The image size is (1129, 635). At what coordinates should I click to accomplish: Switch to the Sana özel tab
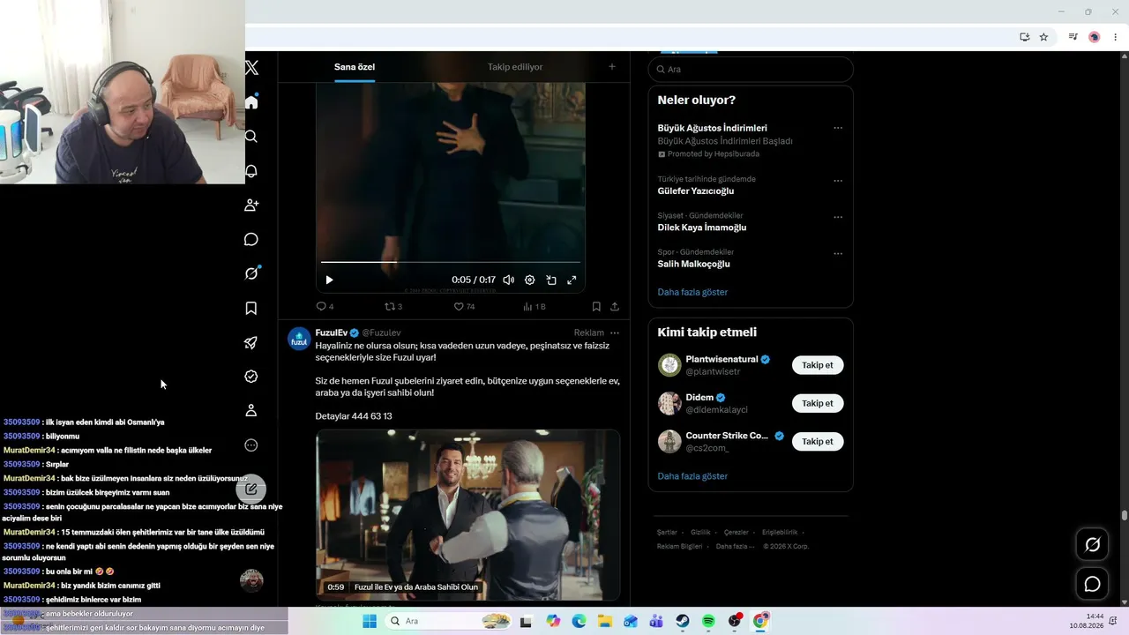click(355, 67)
